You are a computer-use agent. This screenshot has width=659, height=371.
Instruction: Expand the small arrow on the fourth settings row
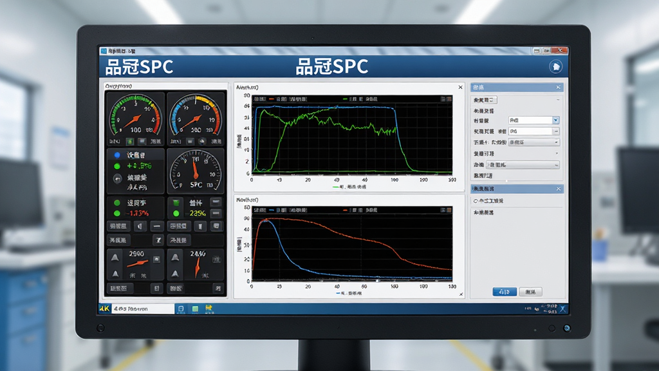(557, 153)
